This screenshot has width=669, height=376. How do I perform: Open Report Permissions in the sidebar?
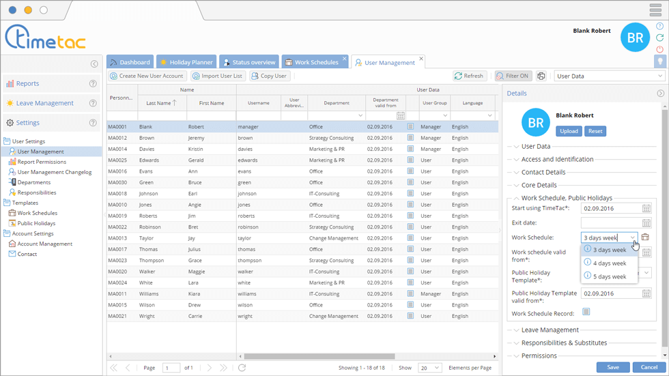(x=42, y=162)
